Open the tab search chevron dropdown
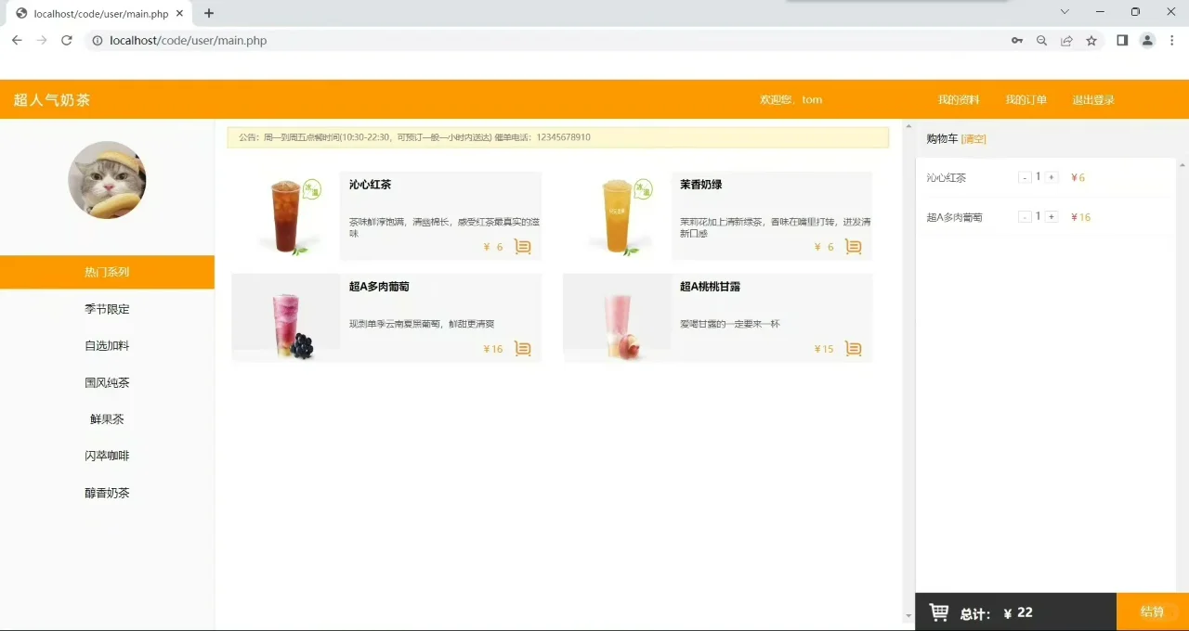 [1065, 12]
